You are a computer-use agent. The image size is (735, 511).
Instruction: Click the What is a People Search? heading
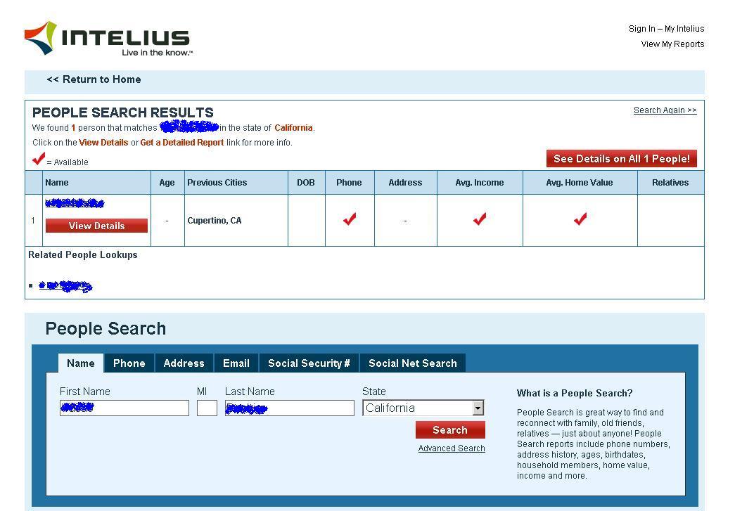tap(575, 393)
